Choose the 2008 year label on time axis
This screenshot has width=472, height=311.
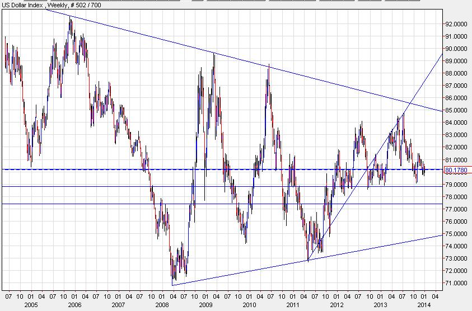click(x=162, y=305)
